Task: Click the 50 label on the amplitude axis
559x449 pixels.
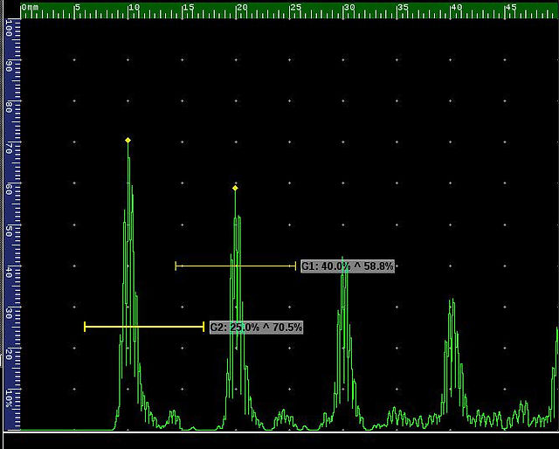Action: [x=9, y=231]
